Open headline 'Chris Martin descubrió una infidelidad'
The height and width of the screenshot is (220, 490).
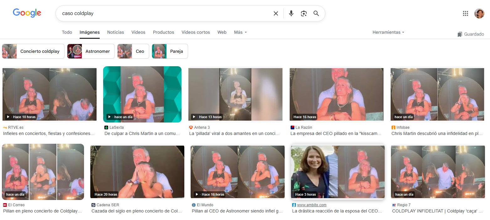[437, 133]
